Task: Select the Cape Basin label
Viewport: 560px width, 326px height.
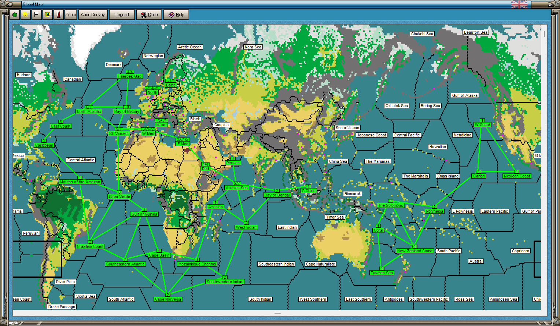Action: (159, 255)
